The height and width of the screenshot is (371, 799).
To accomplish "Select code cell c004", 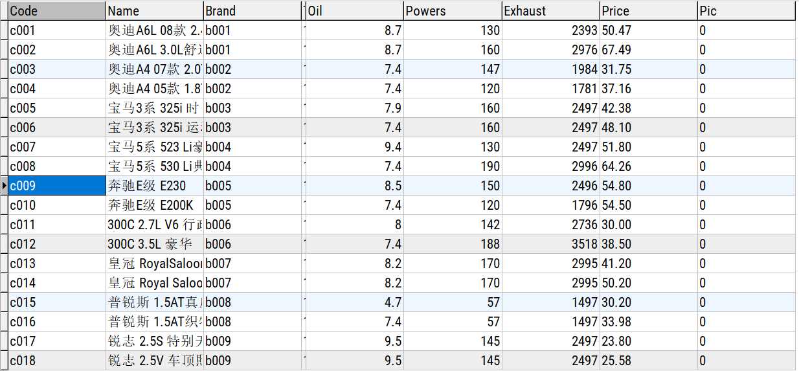I will [57, 89].
